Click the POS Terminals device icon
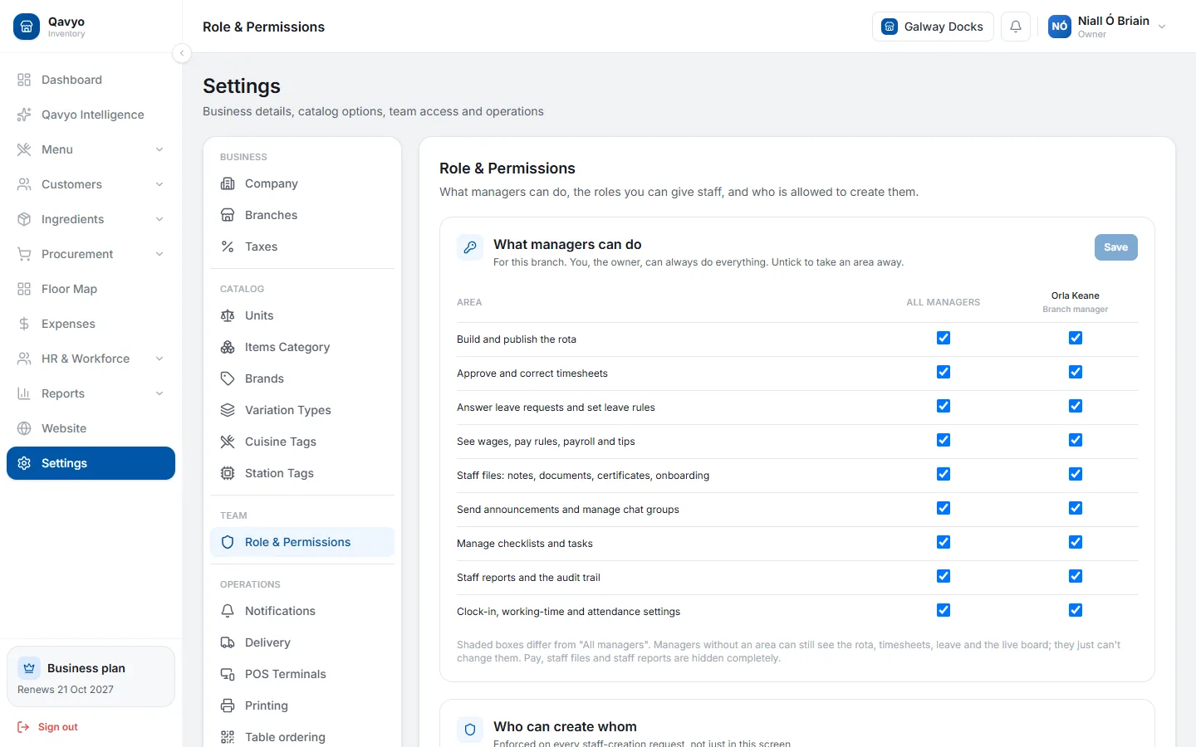This screenshot has width=1196, height=747. pyautogui.click(x=228, y=674)
